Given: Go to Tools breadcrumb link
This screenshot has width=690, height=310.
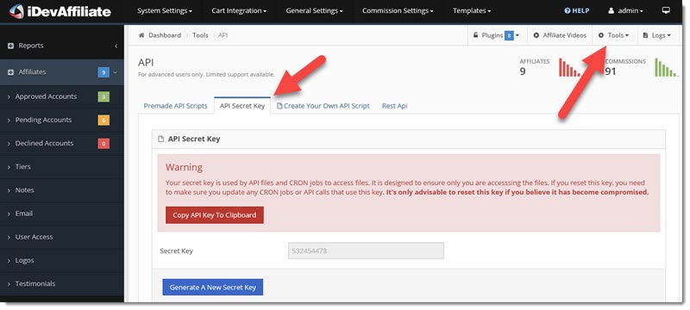Looking at the screenshot, I should pyautogui.click(x=200, y=35).
